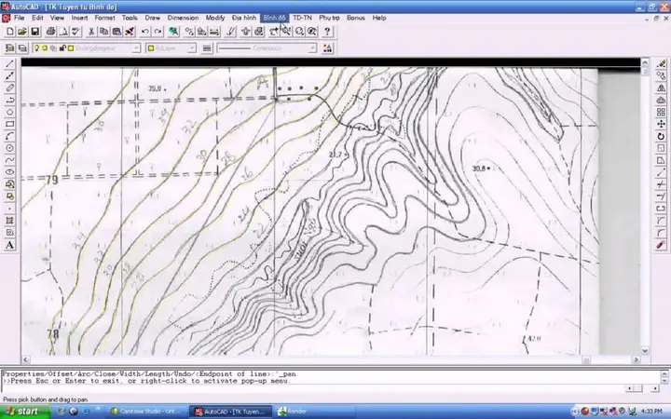Click the ByLayer yellow color swatch
This screenshot has height=419, width=671.
click(151, 48)
